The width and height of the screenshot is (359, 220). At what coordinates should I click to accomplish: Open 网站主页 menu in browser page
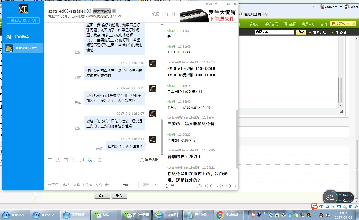(290, 24)
